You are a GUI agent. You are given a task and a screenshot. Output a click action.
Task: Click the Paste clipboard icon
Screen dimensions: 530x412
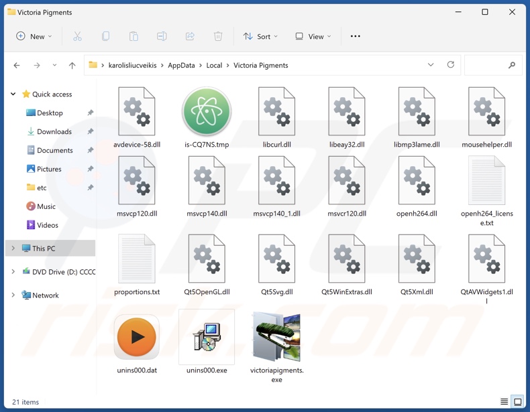[x=134, y=36]
